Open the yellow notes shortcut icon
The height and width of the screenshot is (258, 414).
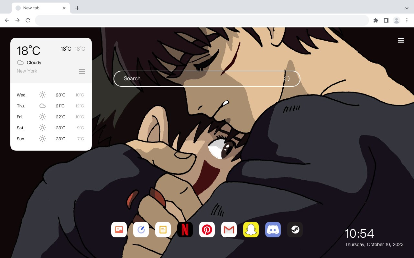point(163,230)
